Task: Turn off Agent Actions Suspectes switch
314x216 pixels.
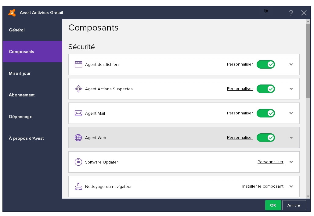Action: pos(266,89)
